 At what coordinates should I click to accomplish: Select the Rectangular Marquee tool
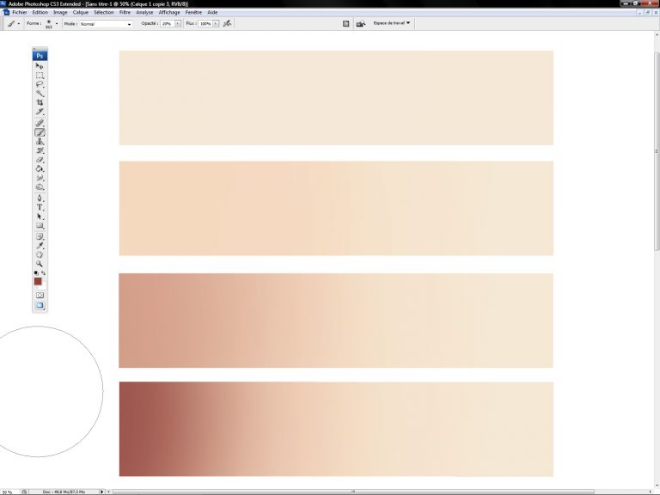coord(40,75)
